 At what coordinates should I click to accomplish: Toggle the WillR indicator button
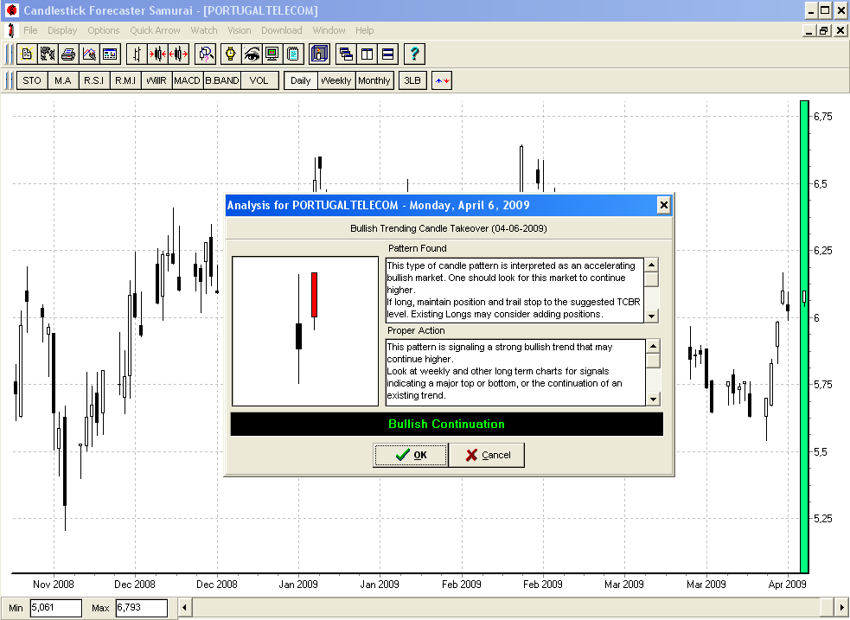tap(157, 80)
